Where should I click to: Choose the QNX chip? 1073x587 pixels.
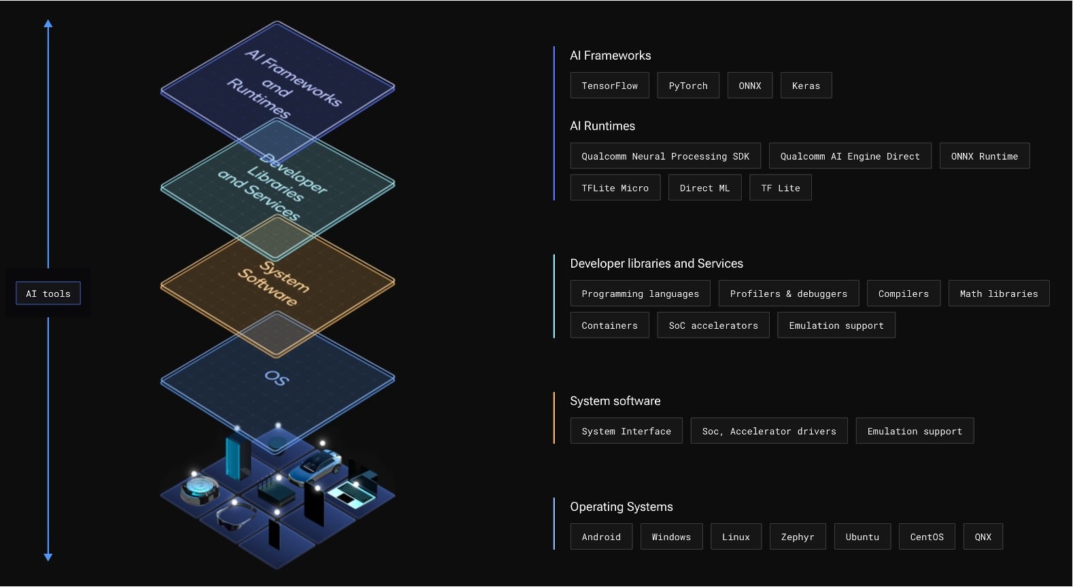click(983, 537)
